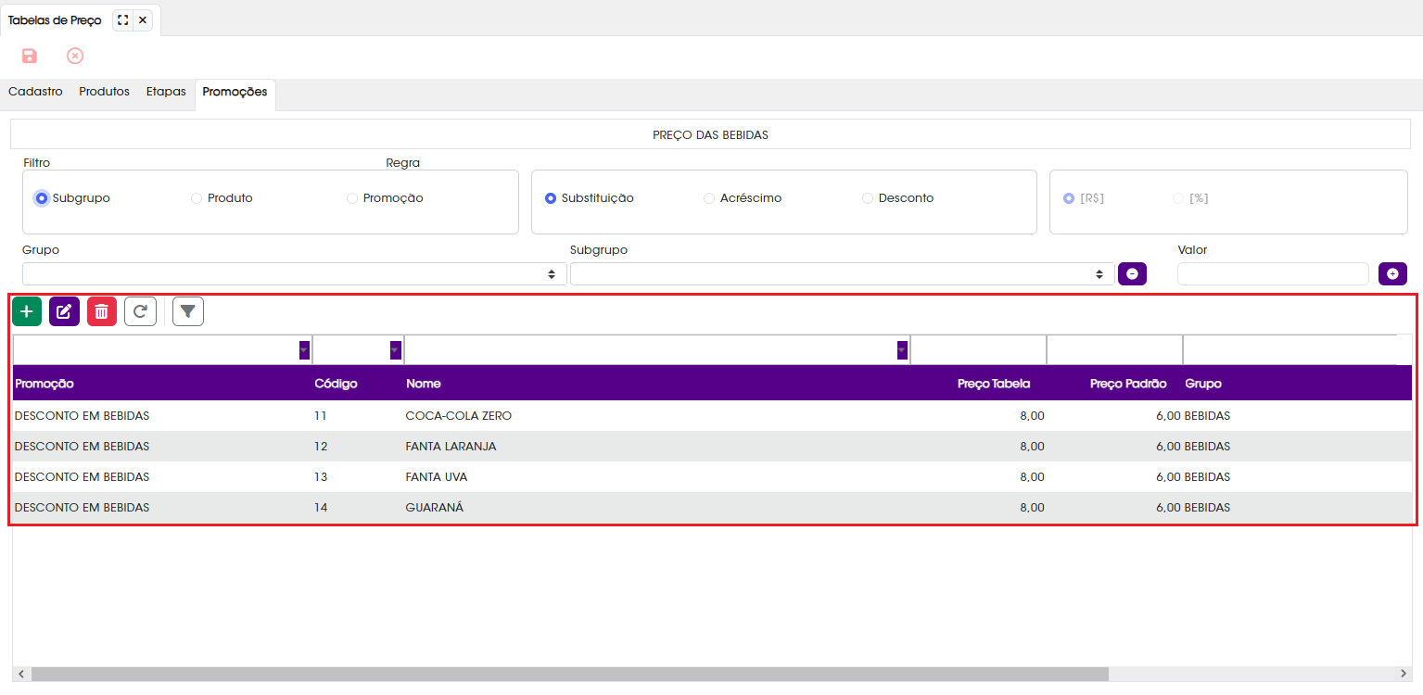Click 8,00 price in FANTA UVA row
The image size is (1423, 695).
coord(1032,477)
